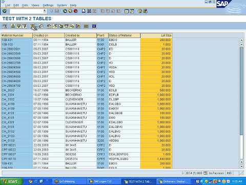The width and height of the screenshot is (246, 185).
Task: Click the Save icon in the standard toolbar
Action: click(57, 11)
